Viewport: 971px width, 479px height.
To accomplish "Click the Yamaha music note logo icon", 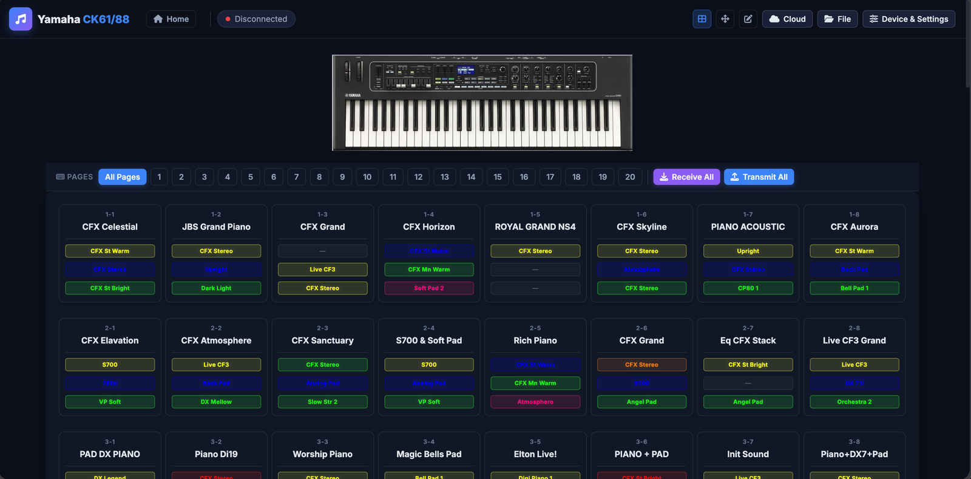I will [x=21, y=19].
